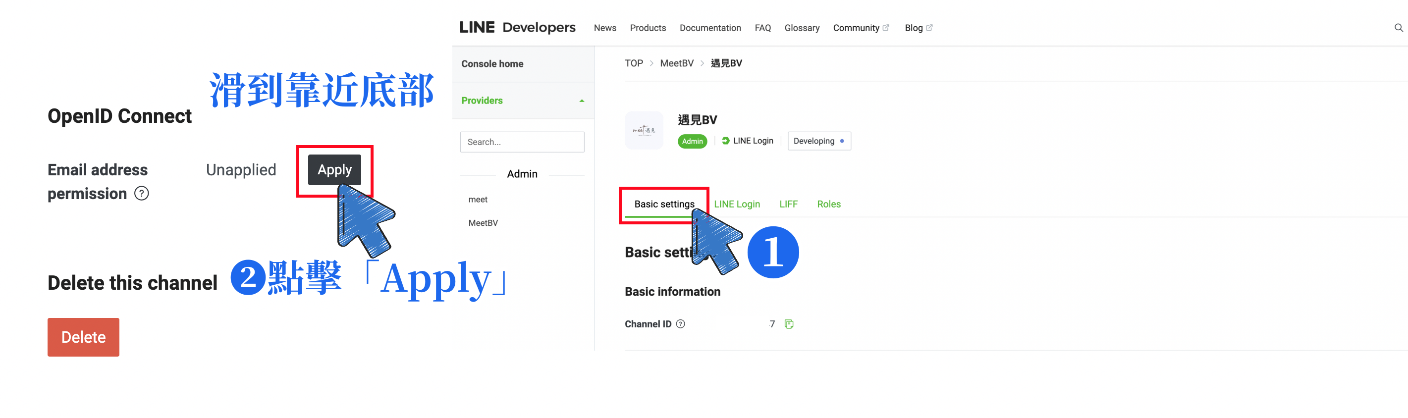Click the green Admin badge

[x=692, y=142]
